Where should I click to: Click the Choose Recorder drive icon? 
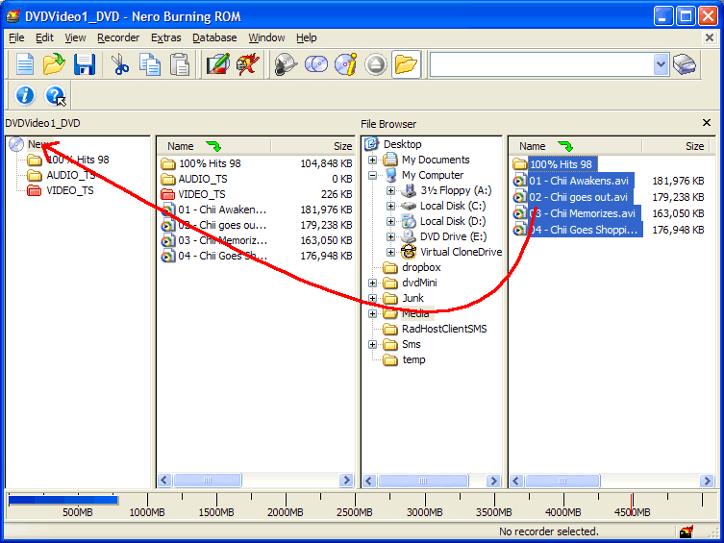pyautogui.click(x=685, y=64)
